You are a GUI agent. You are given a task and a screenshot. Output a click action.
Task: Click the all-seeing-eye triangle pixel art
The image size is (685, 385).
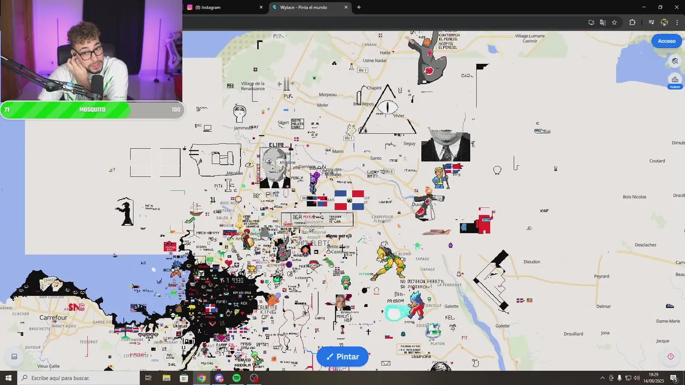click(x=387, y=110)
